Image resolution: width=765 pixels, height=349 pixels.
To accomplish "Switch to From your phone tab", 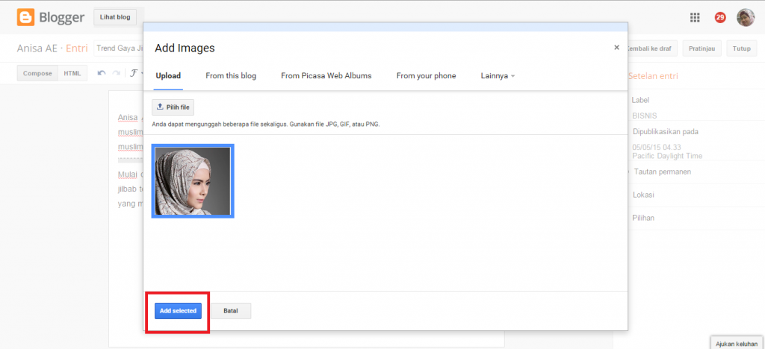I will (427, 76).
